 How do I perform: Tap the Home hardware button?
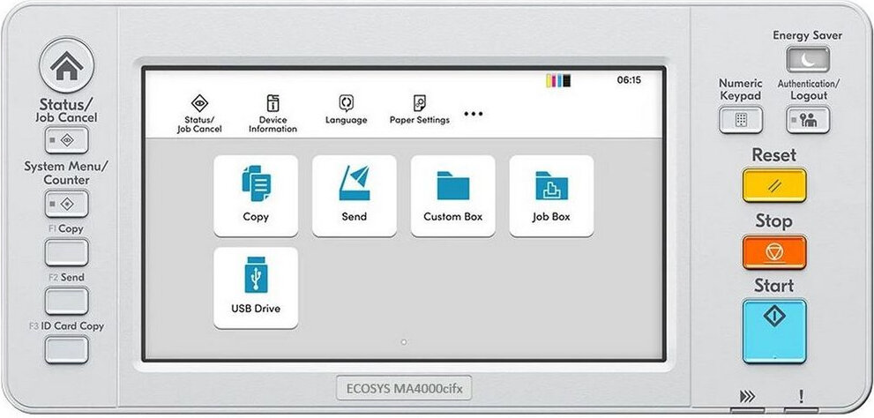[66, 65]
